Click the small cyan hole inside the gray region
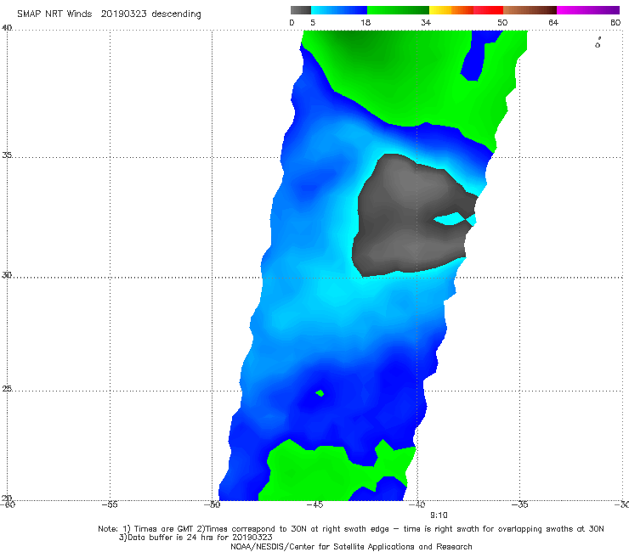629x552 pixels. point(450,219)
